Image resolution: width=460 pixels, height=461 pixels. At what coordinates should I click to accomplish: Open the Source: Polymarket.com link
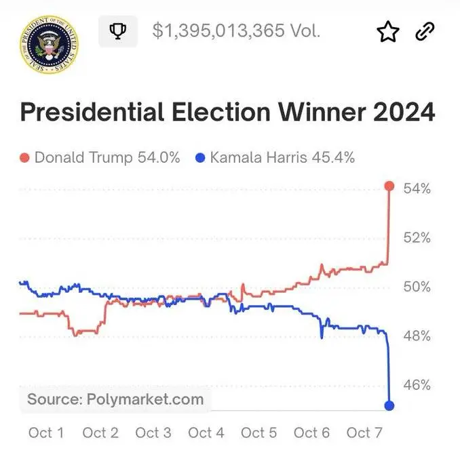point(115,399)
